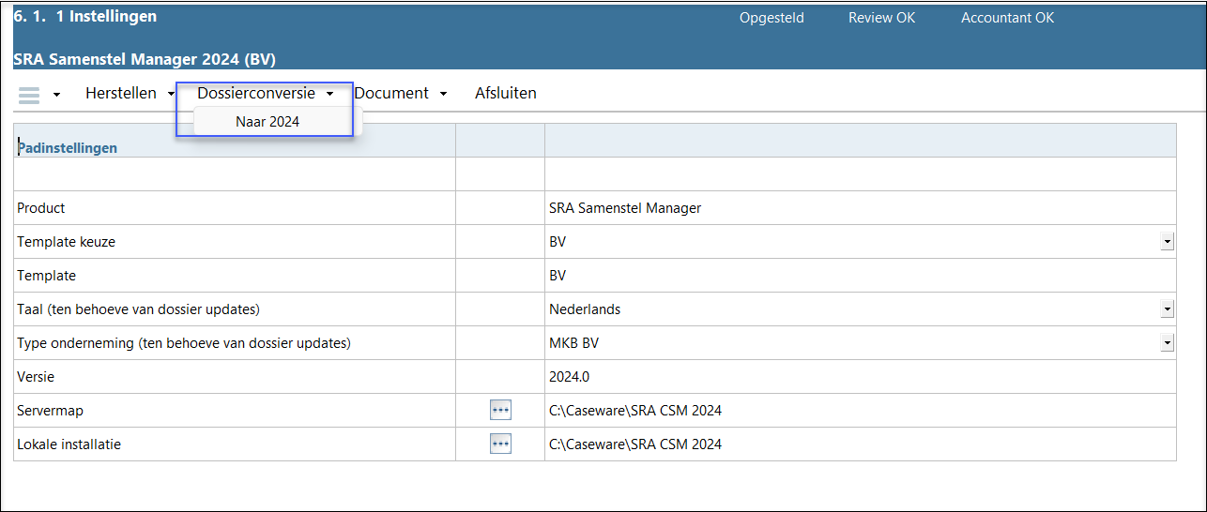Click the Afsluiten button

506,93
